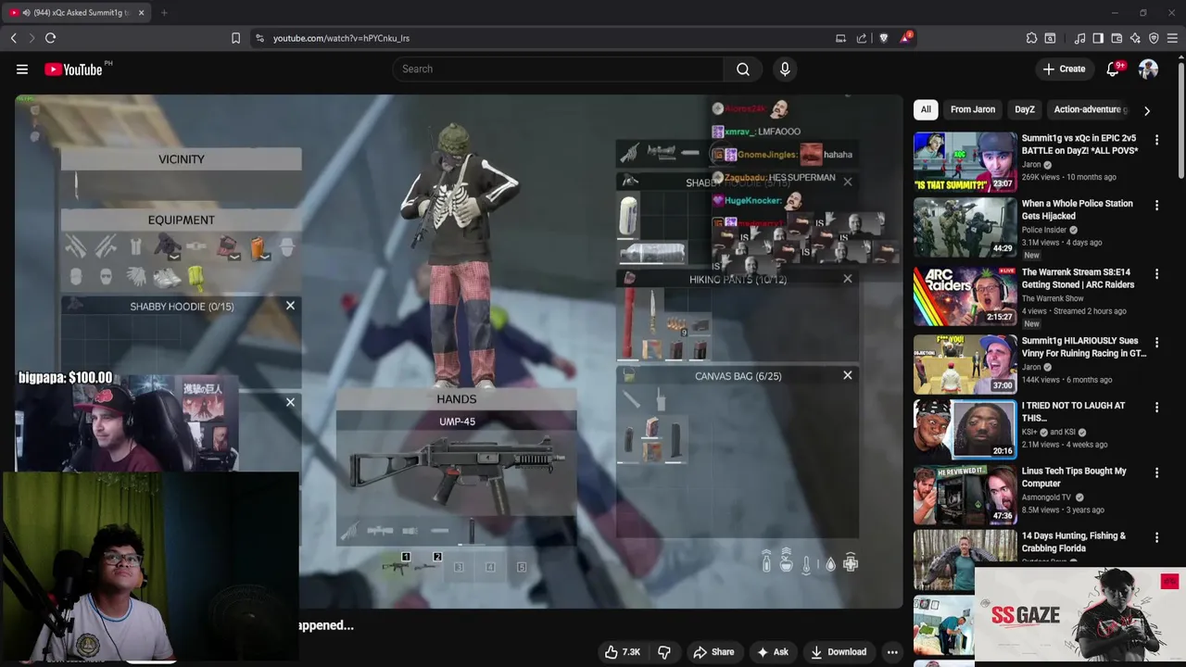Open the 14 Days Hunting, Fishing thumbnail
Screen dimensions: 1186x667
(x=965, y=559)
